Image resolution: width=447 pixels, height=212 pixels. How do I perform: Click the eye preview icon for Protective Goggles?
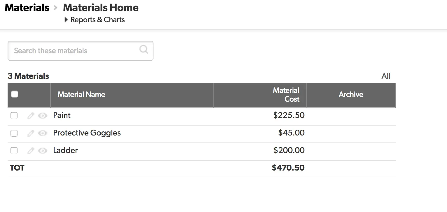43,133
